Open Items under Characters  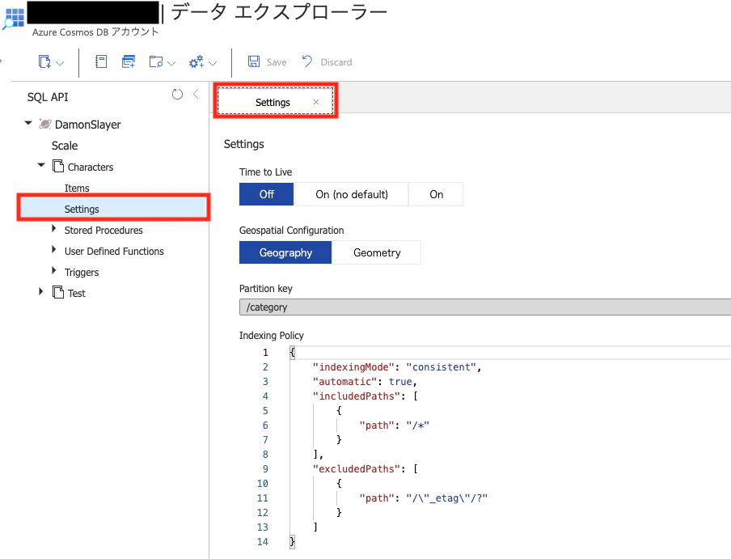click(77, 188)
